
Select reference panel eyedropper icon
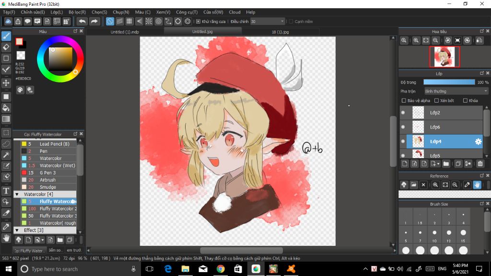pyautogui.click(x=467, y=184)
